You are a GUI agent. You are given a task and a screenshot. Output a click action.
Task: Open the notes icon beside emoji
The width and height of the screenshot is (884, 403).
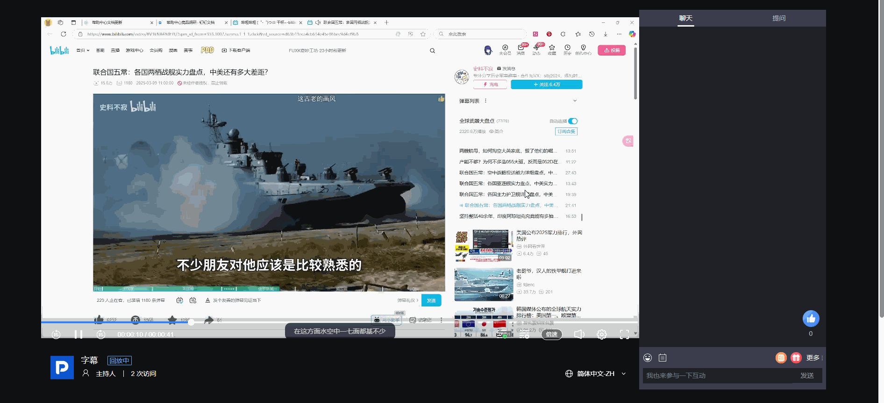663,358
